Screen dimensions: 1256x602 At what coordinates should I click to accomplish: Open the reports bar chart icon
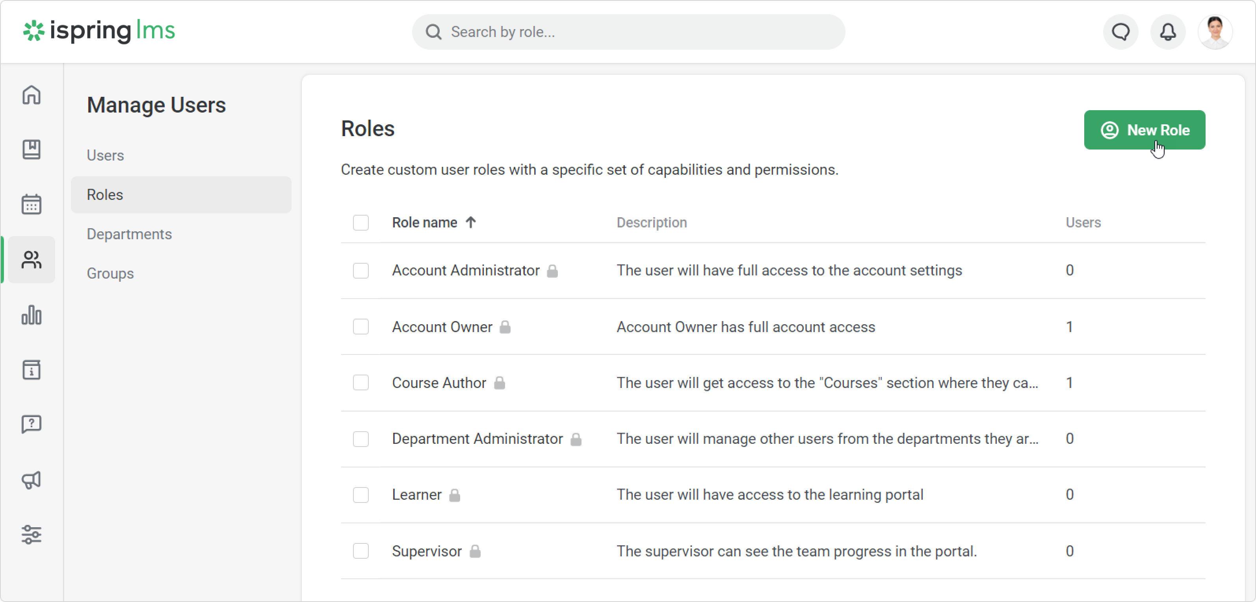pos(31,315)
